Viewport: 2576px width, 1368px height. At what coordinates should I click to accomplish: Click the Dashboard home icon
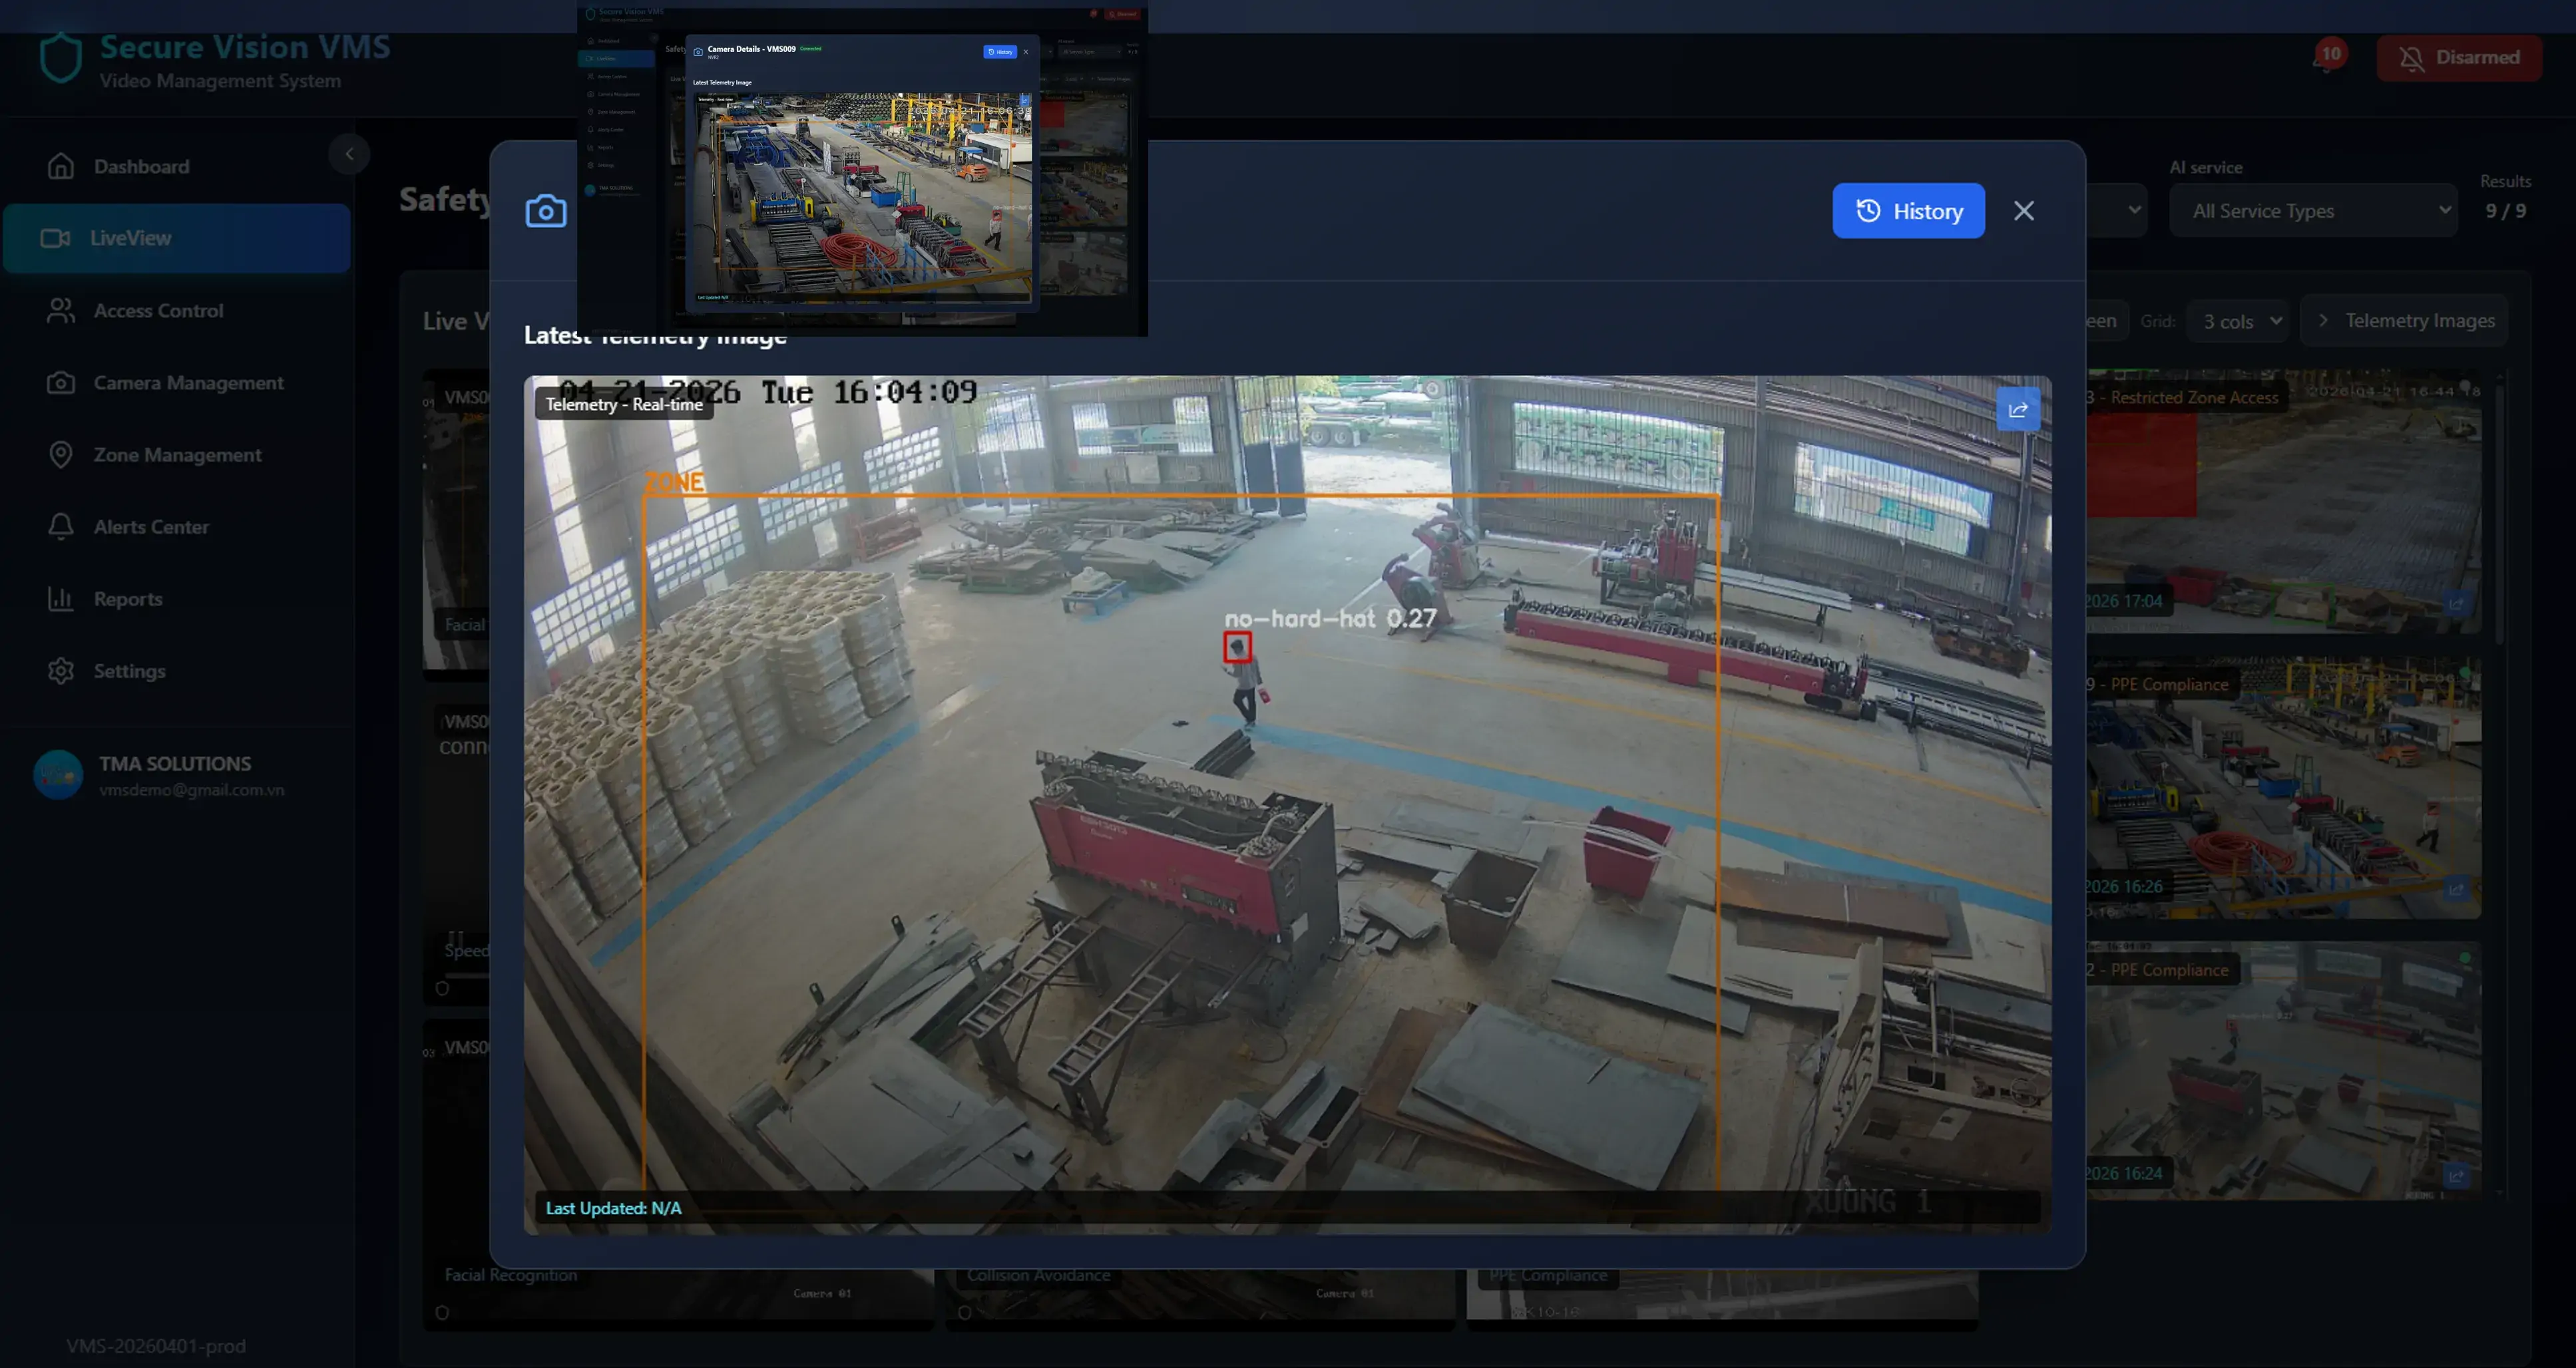61,166
